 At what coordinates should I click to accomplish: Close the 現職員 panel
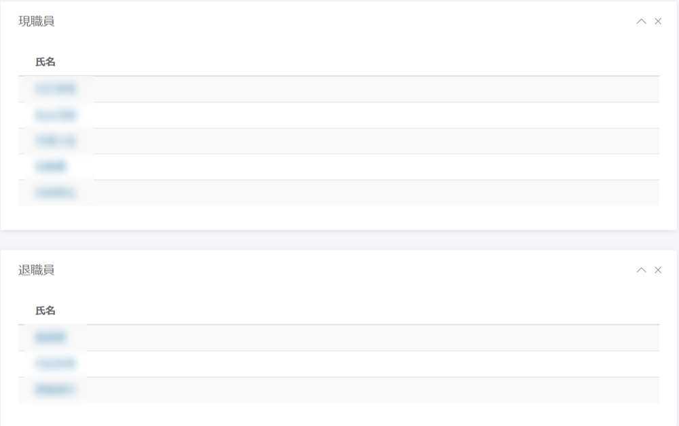point(658,22)
